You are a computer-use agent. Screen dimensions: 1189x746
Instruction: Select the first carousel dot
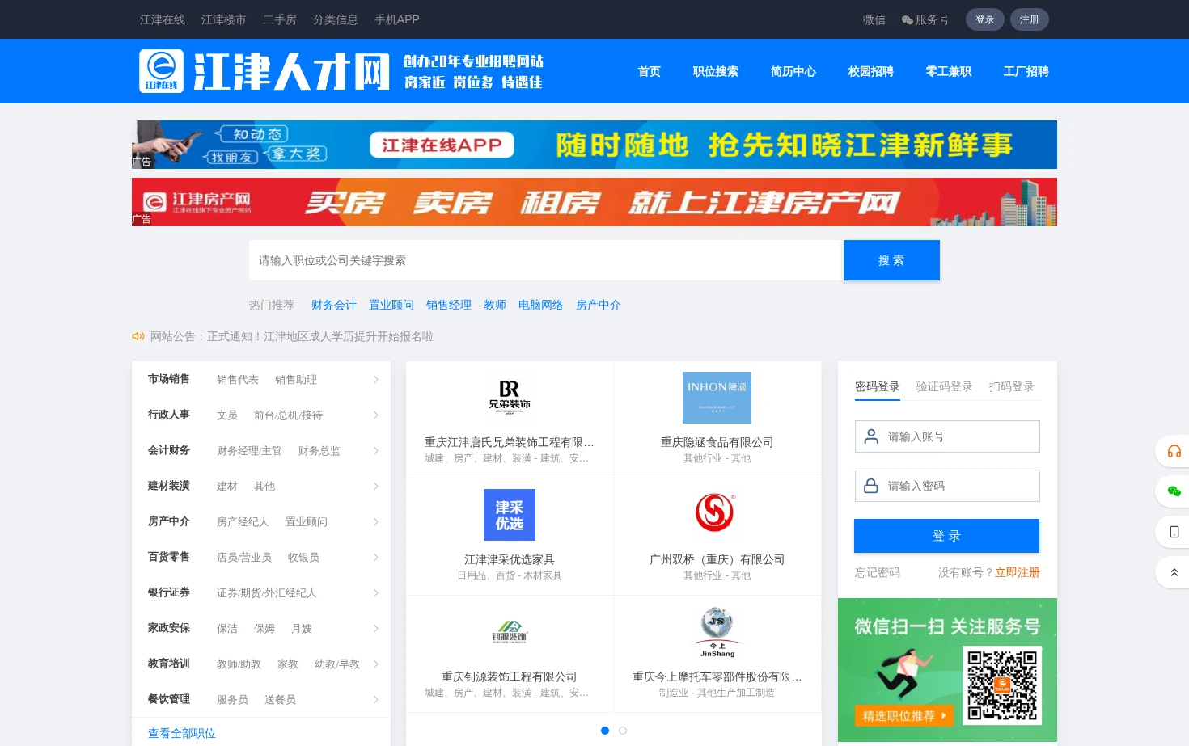pyautogui.click(x=605, y=731)
